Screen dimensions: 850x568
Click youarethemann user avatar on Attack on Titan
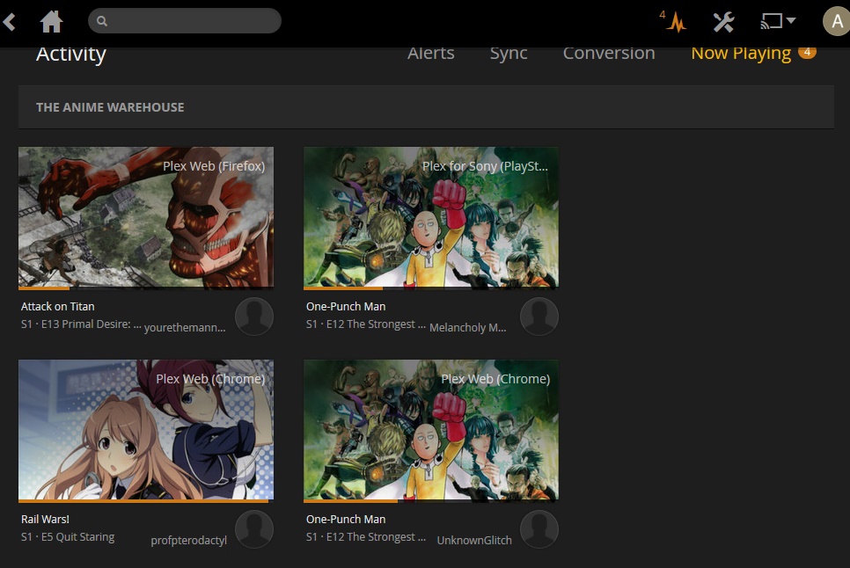[254, 317]
